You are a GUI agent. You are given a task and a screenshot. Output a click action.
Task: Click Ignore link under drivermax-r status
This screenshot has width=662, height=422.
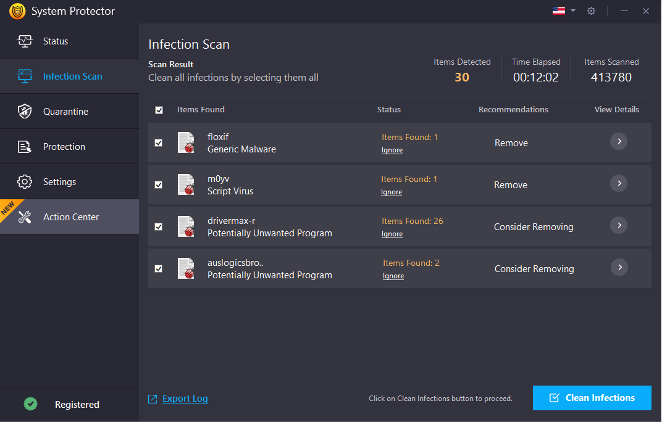tap(392, 234)
